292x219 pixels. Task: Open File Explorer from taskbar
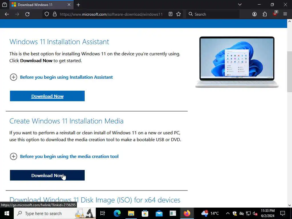point(131,213)
